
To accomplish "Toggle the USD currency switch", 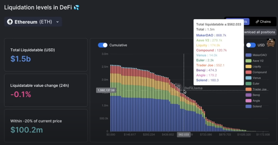I will coord(251,45).
